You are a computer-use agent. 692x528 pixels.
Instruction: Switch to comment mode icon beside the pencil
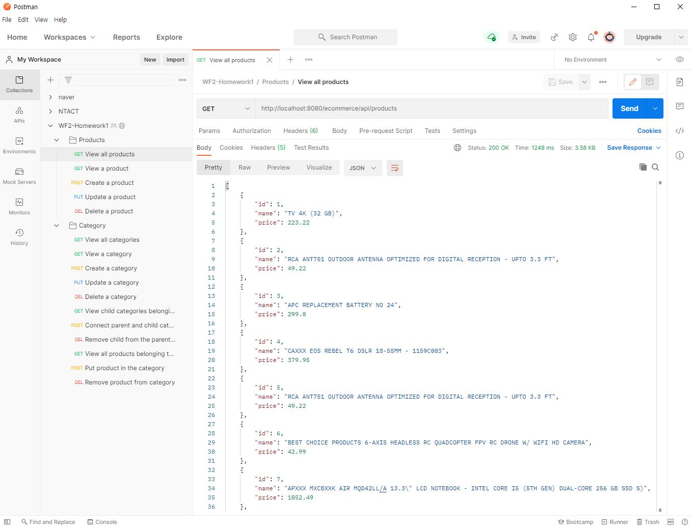point(650,82)
